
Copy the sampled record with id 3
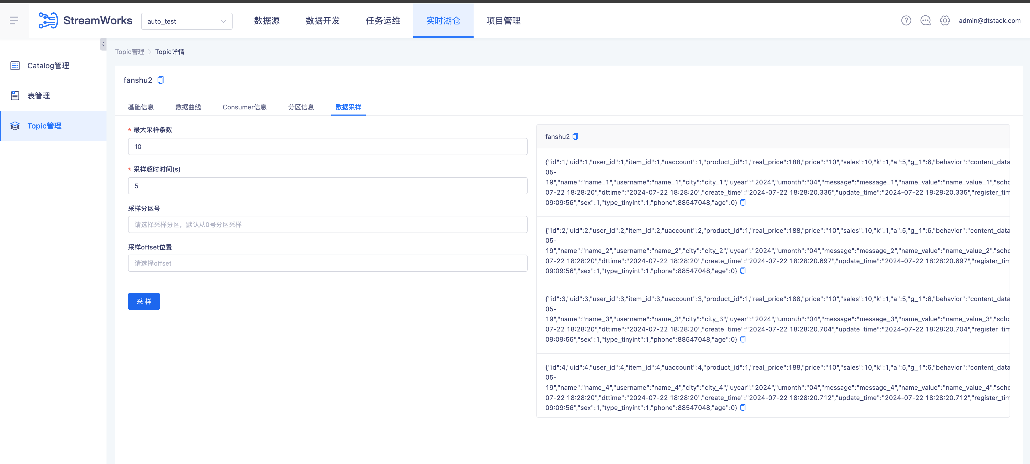pyautogui.click(x=743, y=339)
